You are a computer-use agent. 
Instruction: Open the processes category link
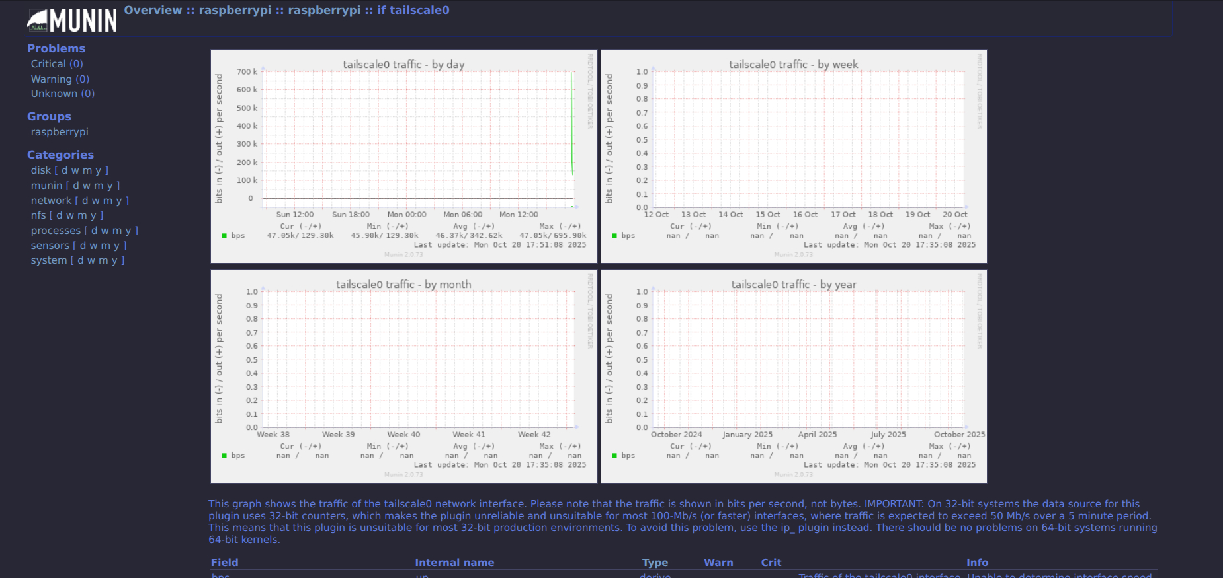pos(56,231)
